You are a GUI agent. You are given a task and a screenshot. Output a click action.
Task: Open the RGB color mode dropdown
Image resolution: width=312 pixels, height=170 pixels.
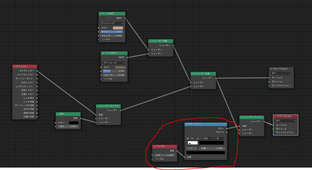tap(208, 139)
